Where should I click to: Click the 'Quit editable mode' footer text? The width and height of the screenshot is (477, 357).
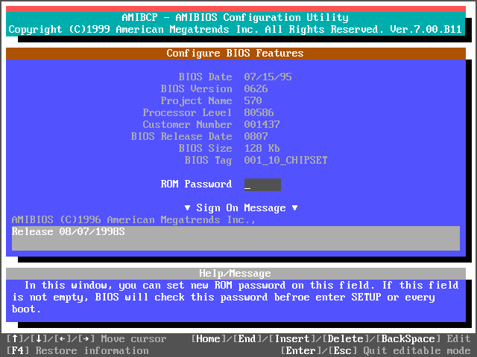pos(417,350)
